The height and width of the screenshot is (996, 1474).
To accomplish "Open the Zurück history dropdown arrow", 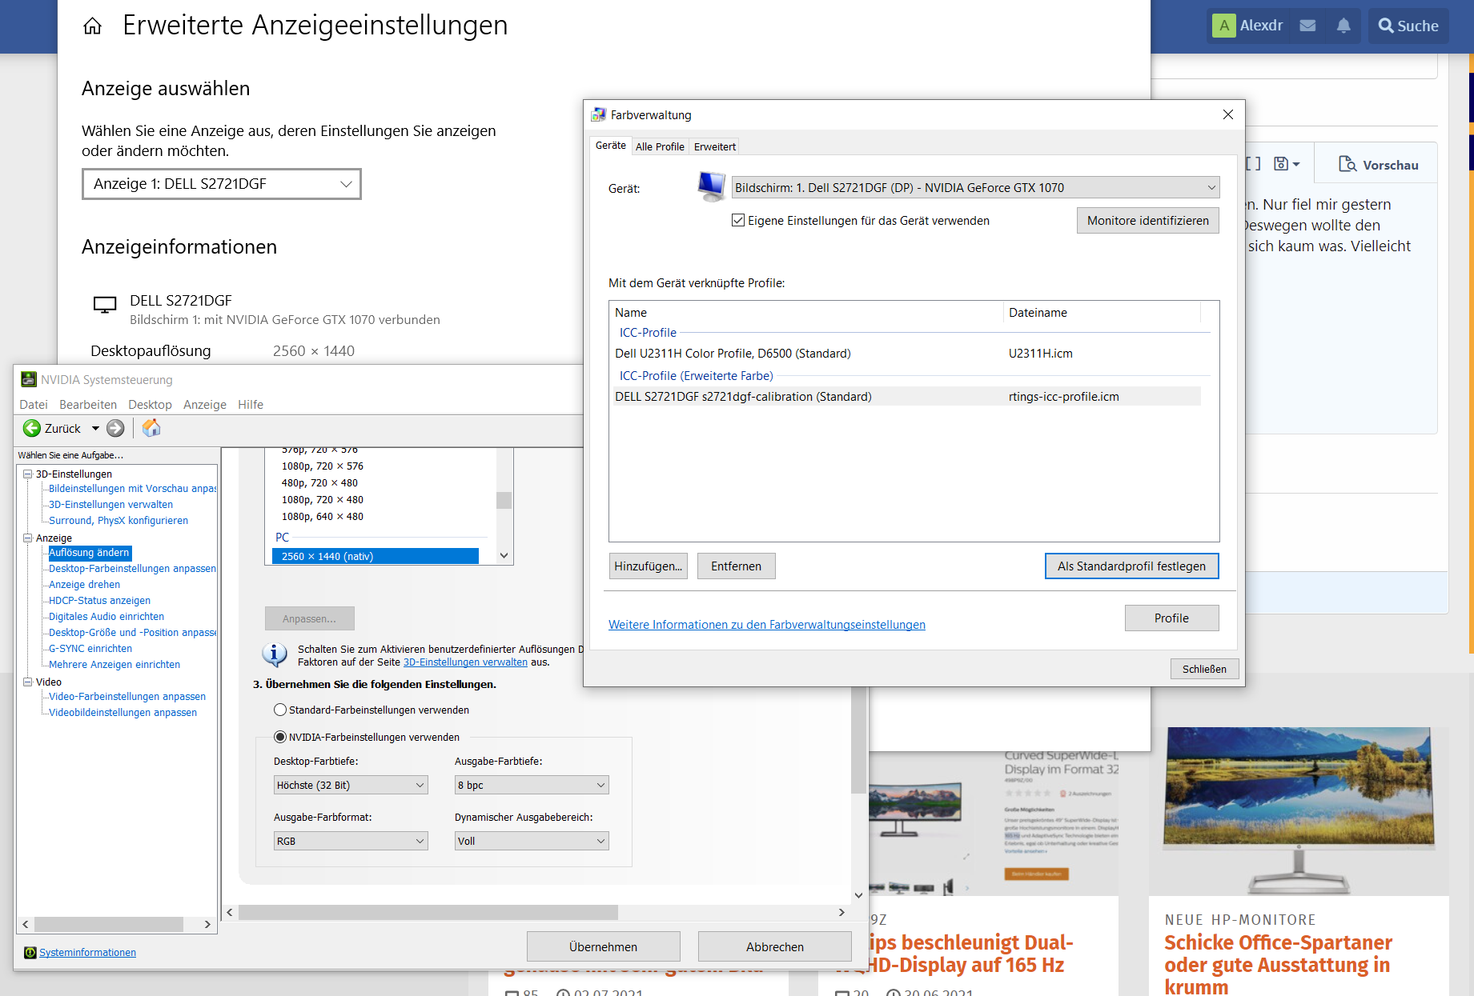I will click(95, 428).
